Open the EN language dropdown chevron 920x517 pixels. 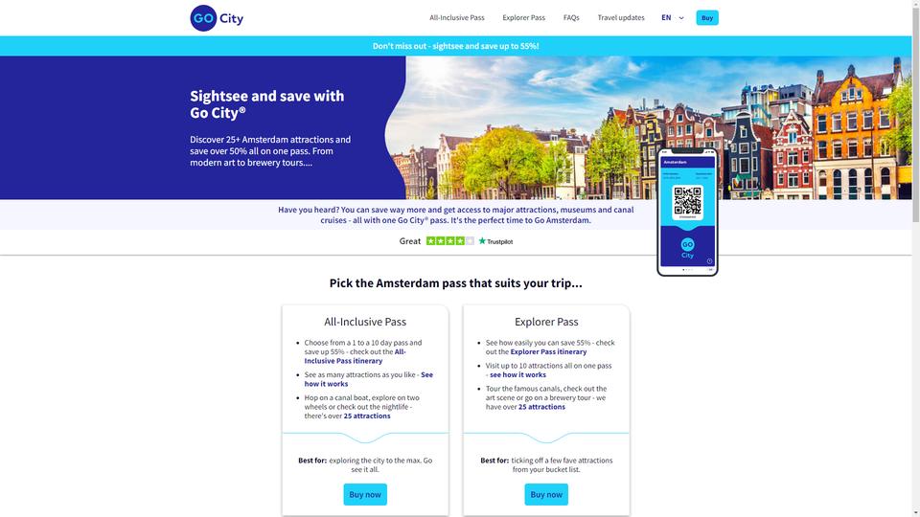[x=681, y=18]
